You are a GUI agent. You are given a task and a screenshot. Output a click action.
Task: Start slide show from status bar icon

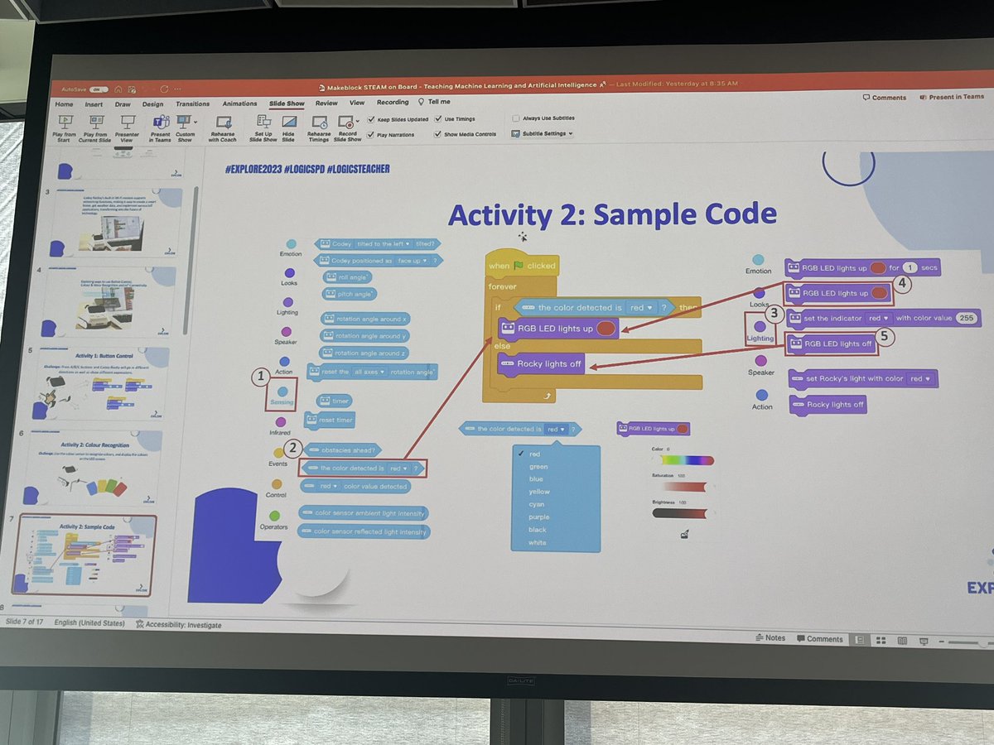924,642
